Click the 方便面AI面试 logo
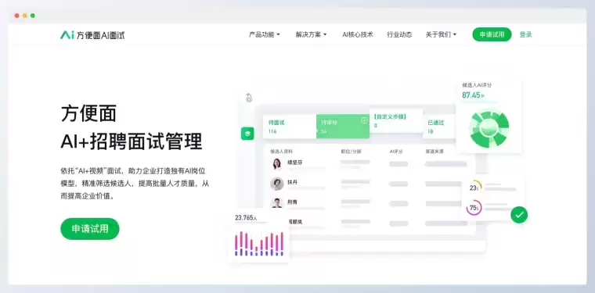This screenshot has width=595, height=293. click(x=92, y=35)
